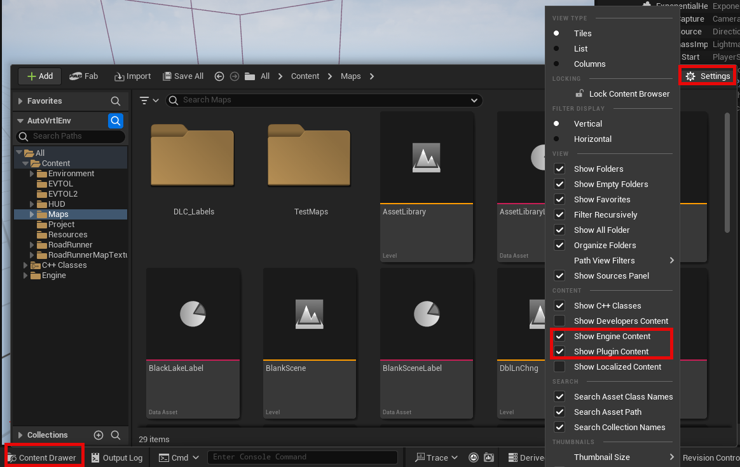Image resolution: width=740 pixels, height=467 pixels.
Task: Navigate back using the back arrow
Action: click(x=219, y=76)
